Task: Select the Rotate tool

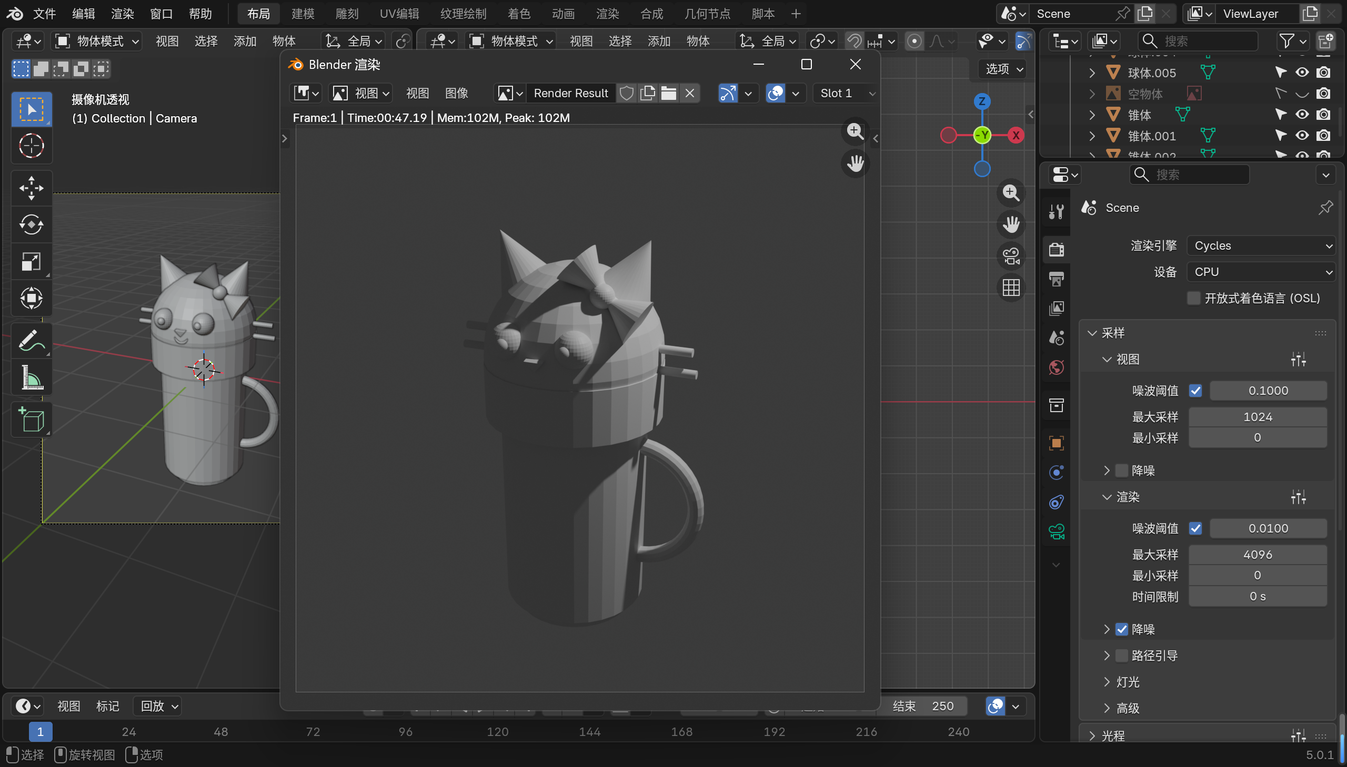Action: pos(31,225)
